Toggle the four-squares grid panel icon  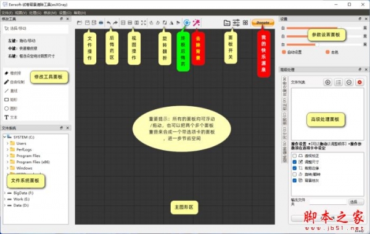coord(245,22)
